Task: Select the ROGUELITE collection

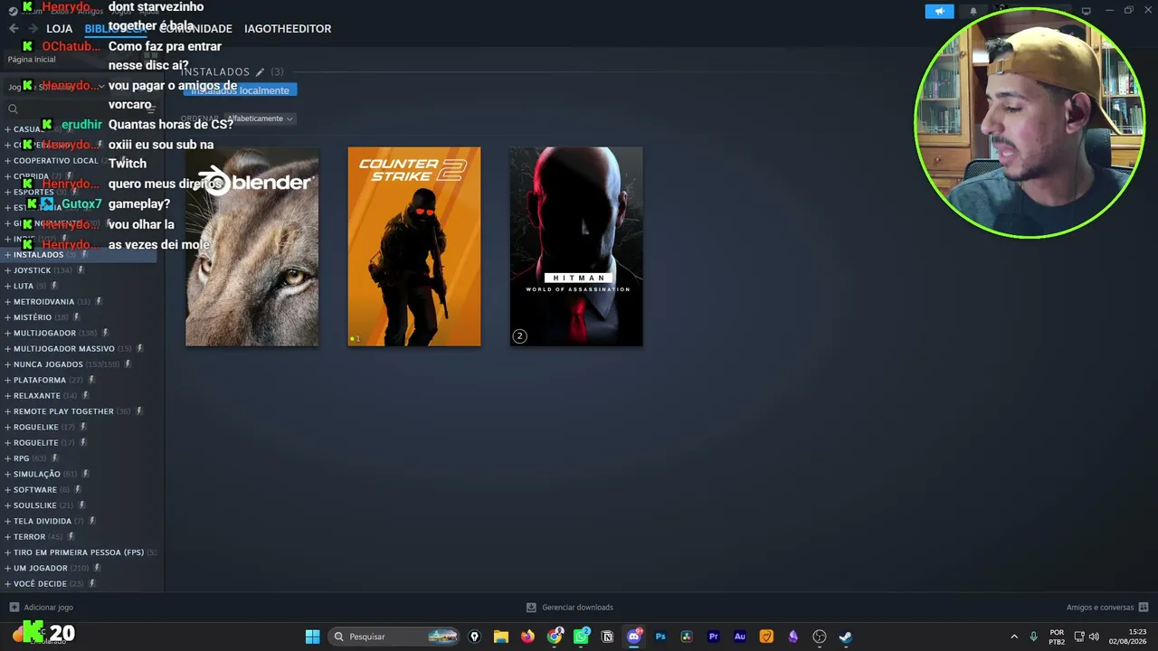Action: tap(36, 443)
